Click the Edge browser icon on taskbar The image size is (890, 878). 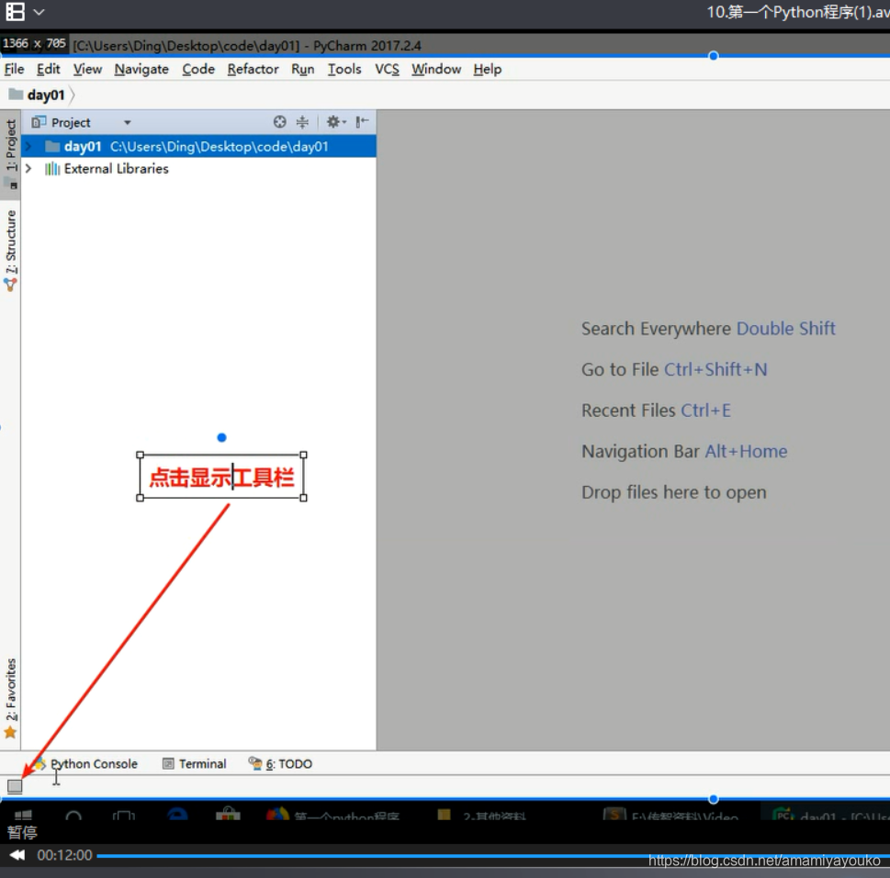pos(177,815)
